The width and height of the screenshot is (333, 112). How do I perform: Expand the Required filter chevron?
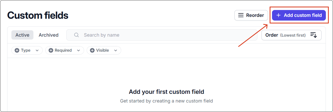coord(78,50)
